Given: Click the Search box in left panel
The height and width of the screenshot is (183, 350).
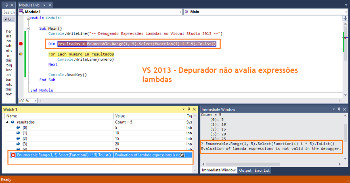Looking at the screenshot, I should coord(9,12).
